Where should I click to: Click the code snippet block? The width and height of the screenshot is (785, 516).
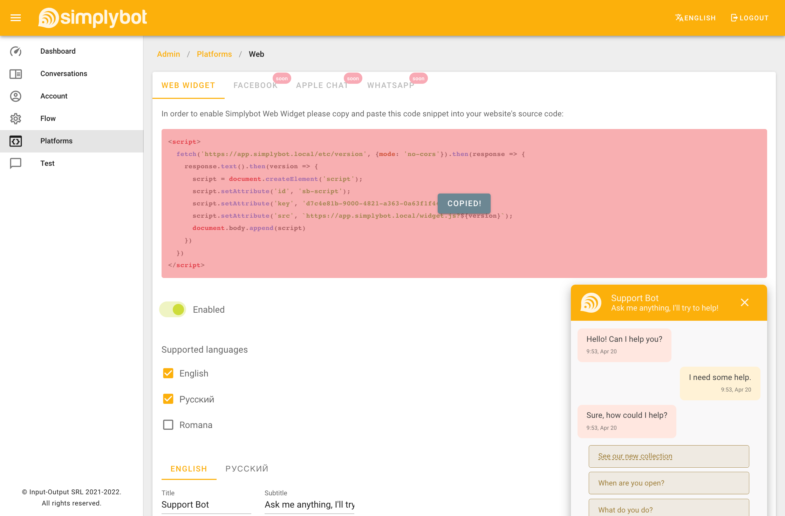(x=464, y=203)
